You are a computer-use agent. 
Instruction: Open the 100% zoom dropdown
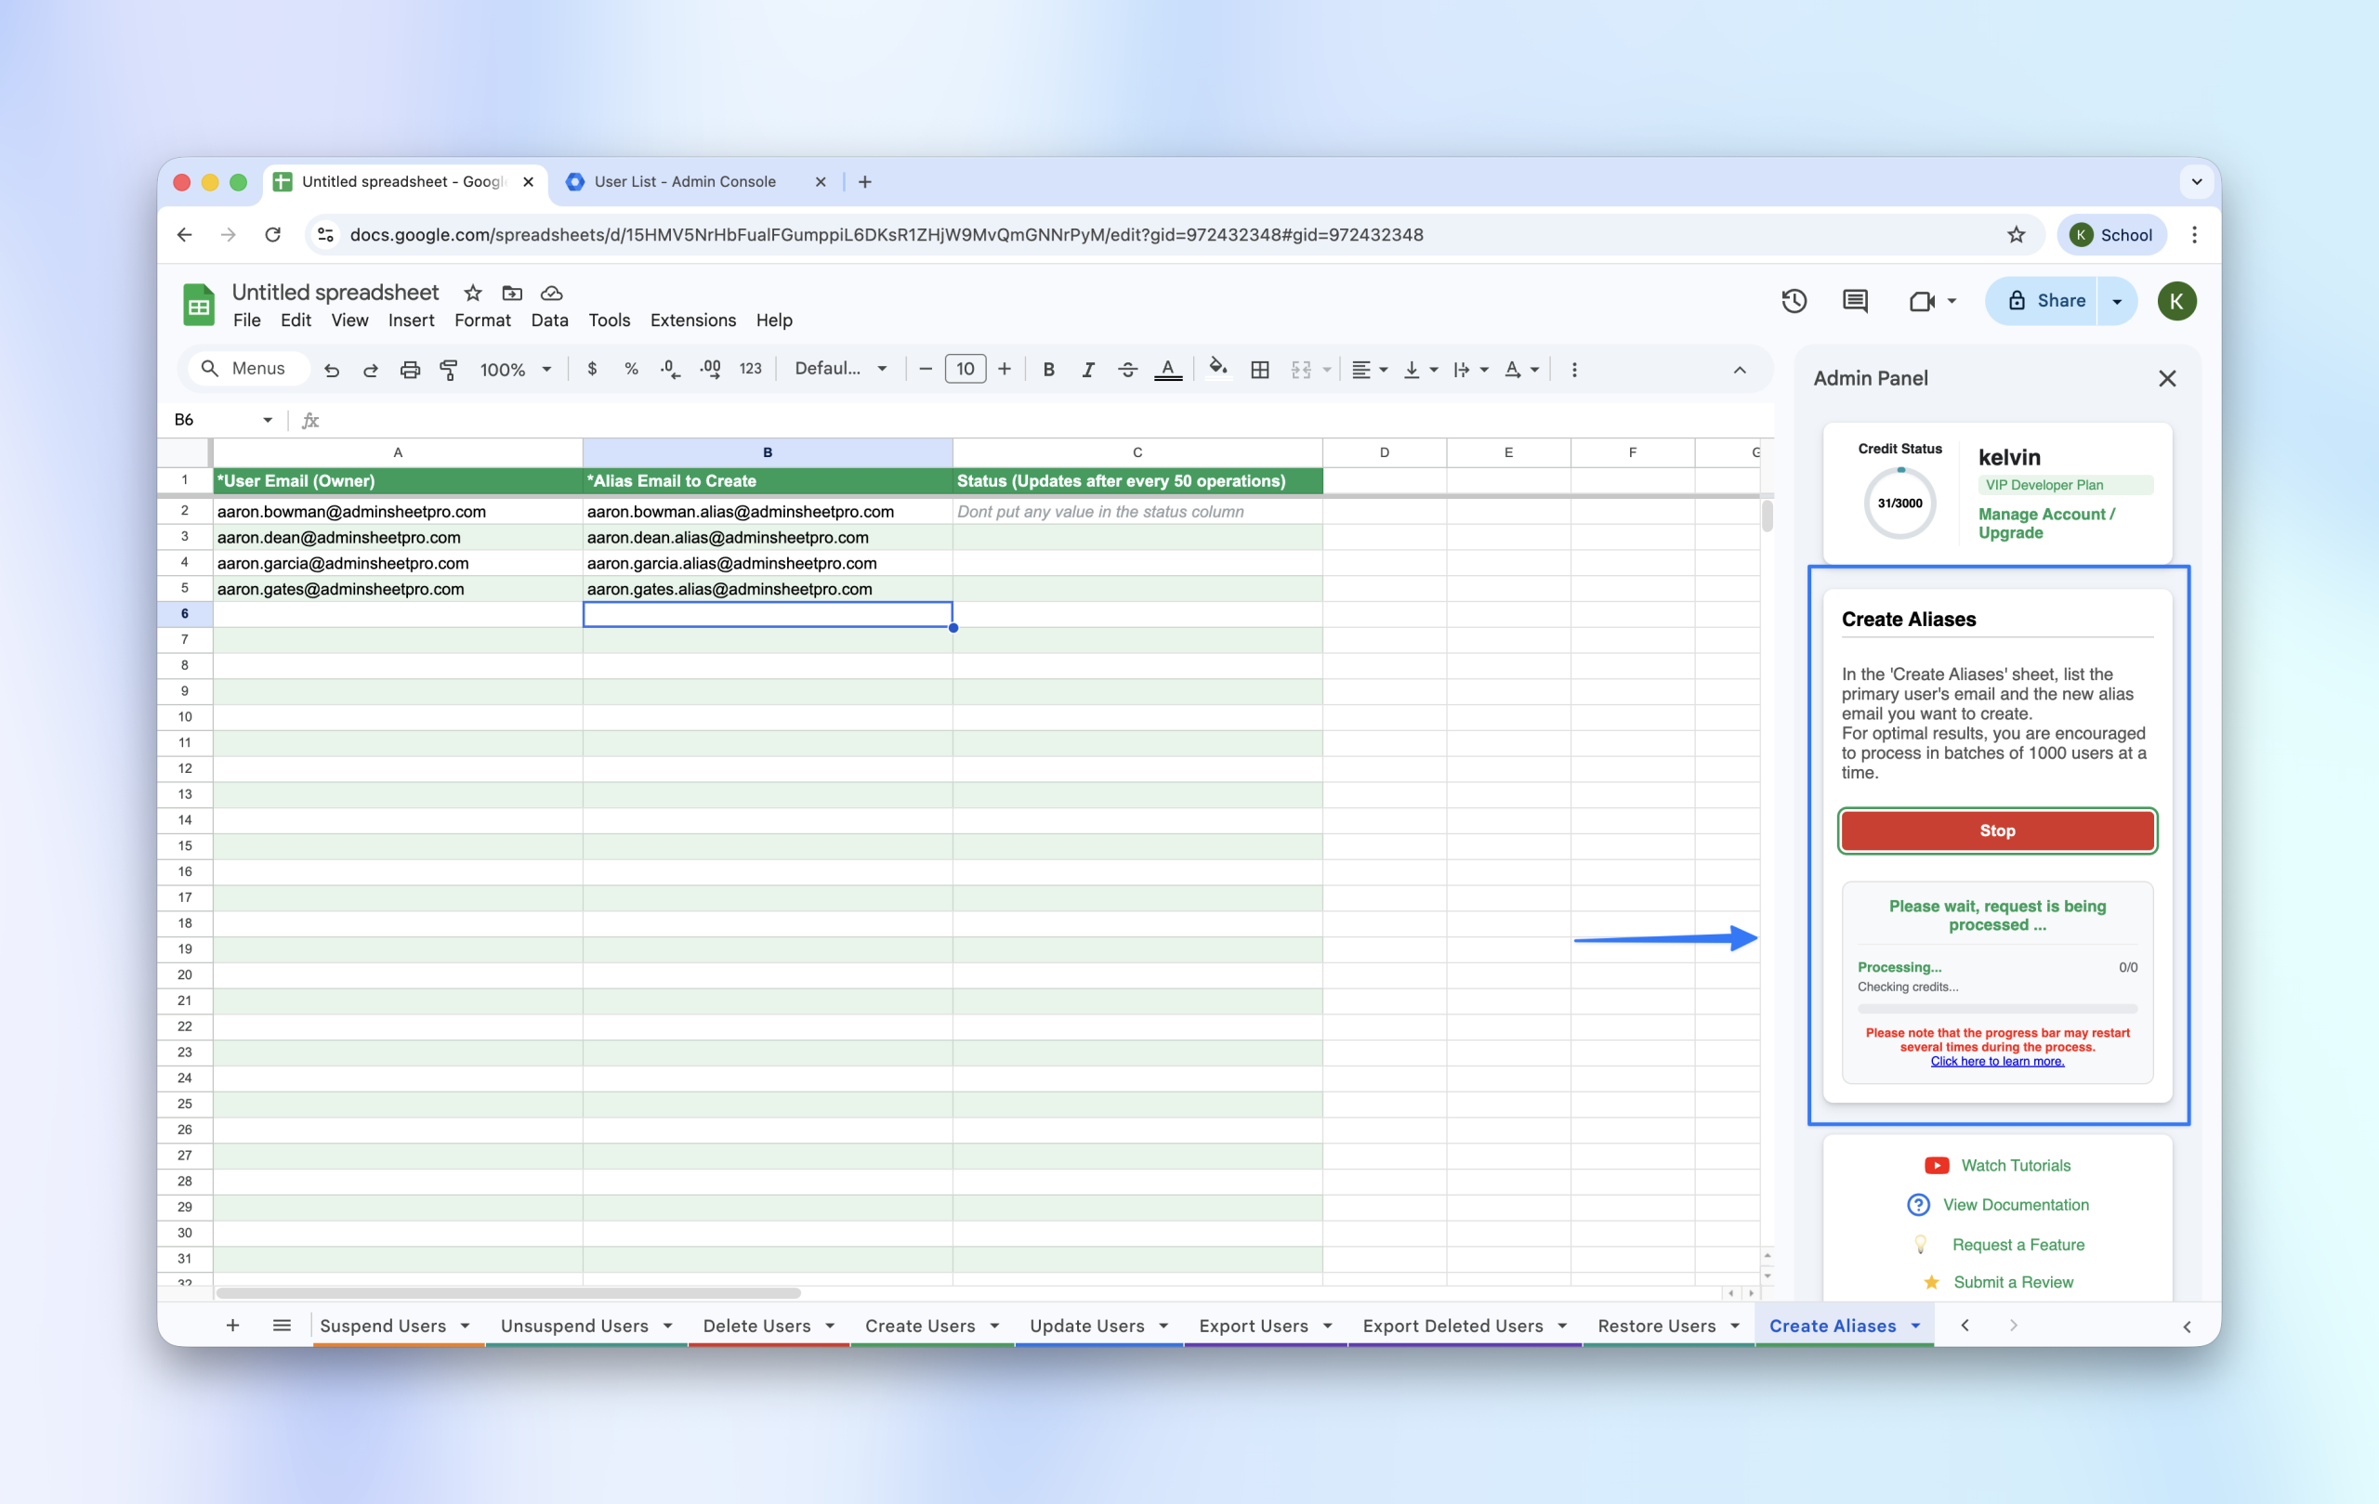[x=515, y=370]
